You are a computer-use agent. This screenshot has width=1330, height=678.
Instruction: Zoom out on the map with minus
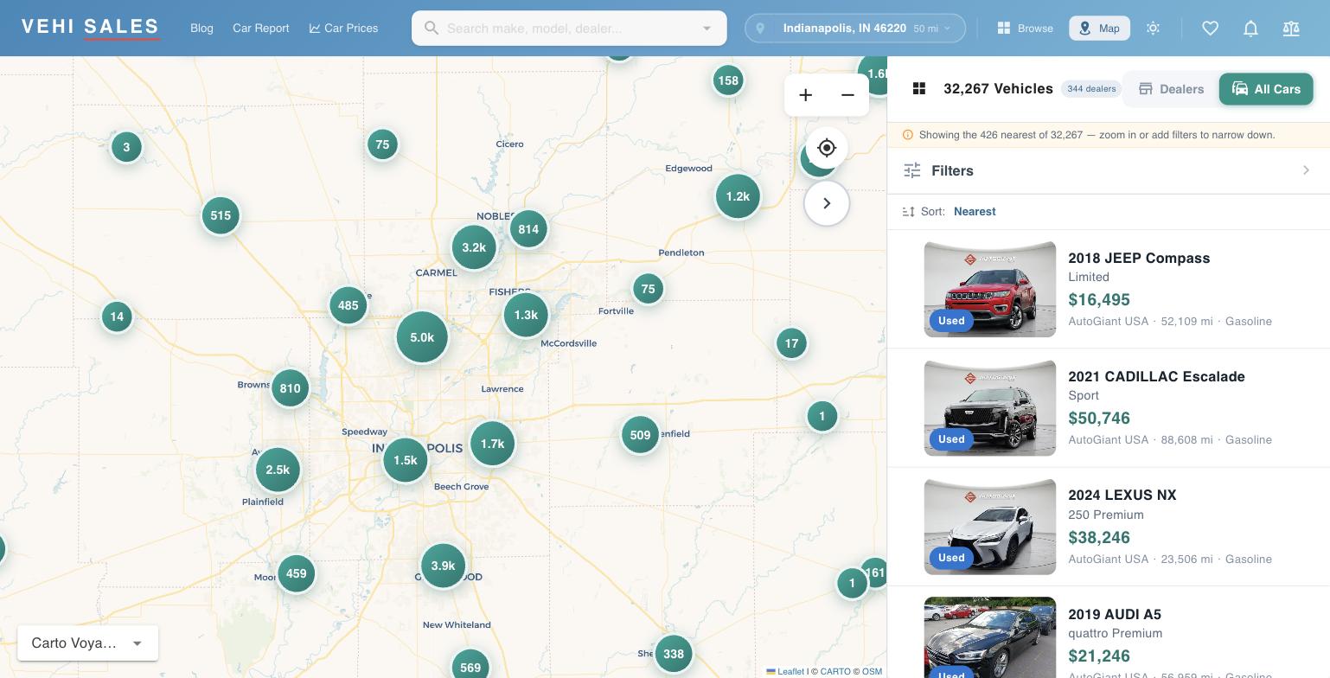point(847,95)
